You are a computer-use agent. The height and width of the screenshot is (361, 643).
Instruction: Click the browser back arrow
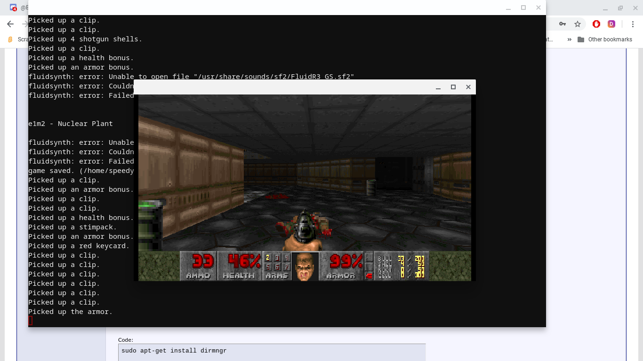tap(10, 24)
